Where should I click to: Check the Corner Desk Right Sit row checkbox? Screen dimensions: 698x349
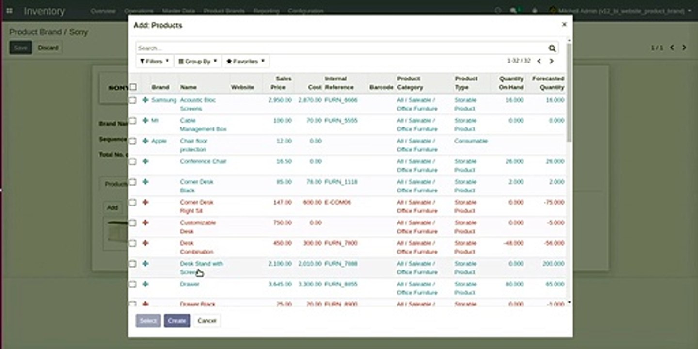click(132, 202)
